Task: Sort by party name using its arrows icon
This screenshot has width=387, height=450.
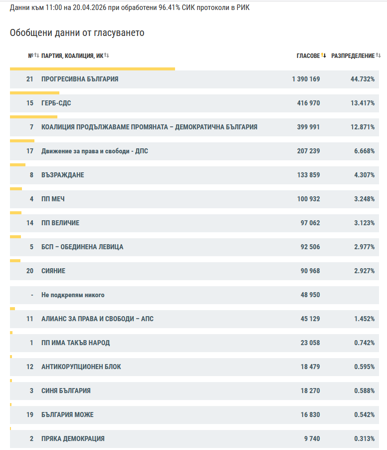Action: [107, 55]
